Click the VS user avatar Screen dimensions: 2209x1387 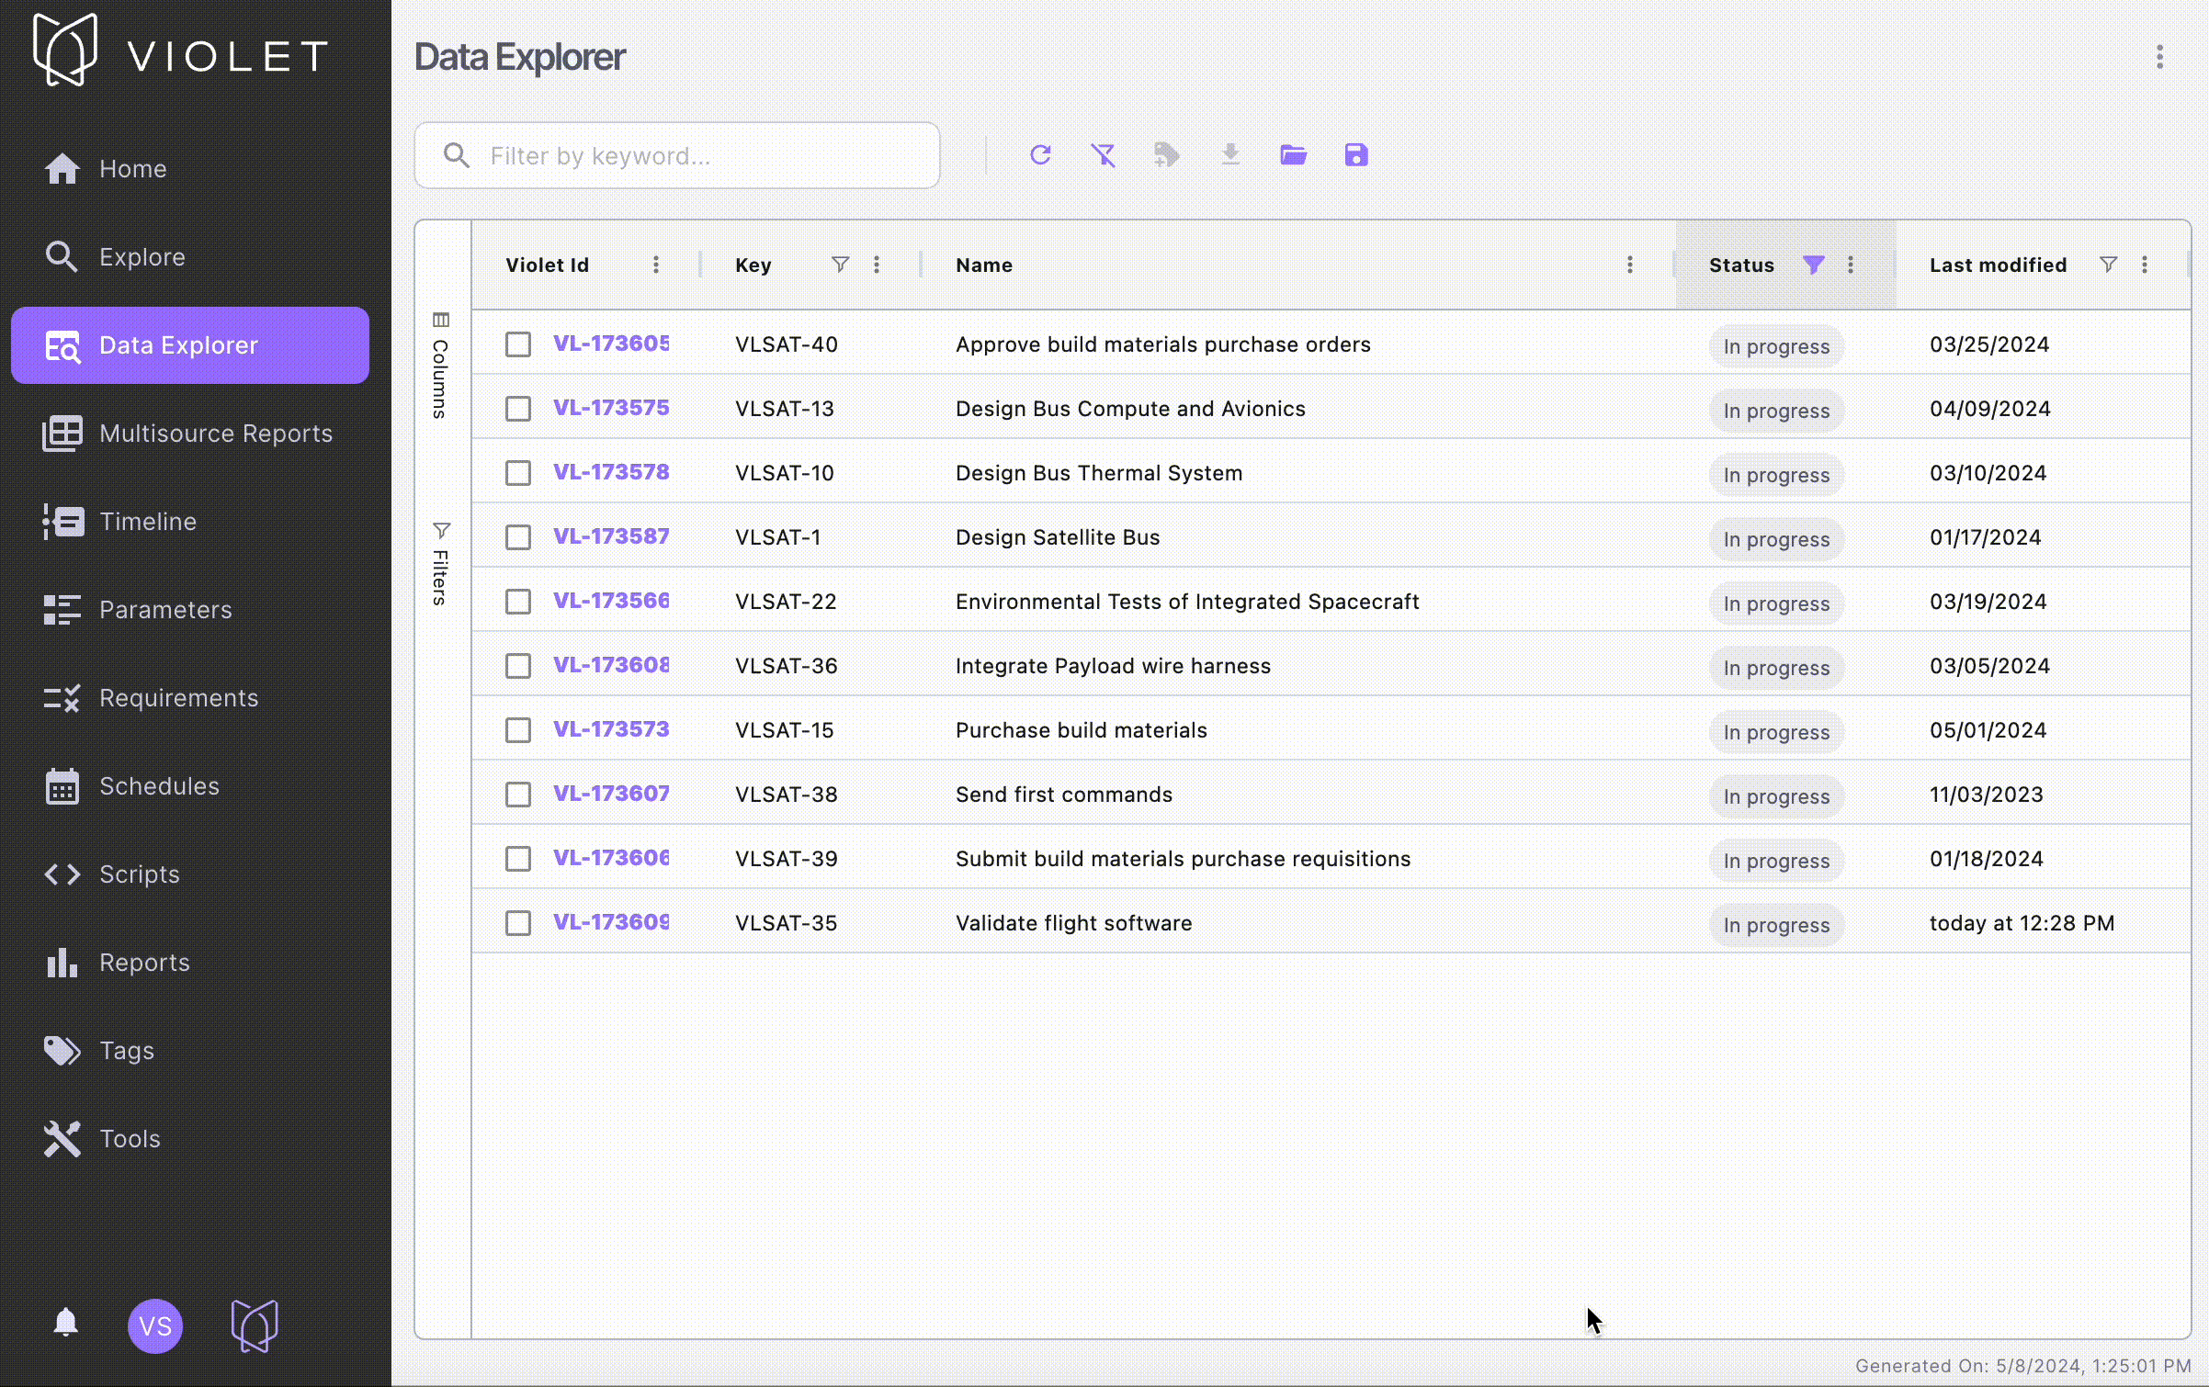155,1325
